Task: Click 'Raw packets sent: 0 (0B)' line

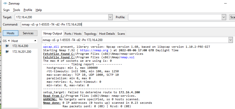Action: [97, 106]
